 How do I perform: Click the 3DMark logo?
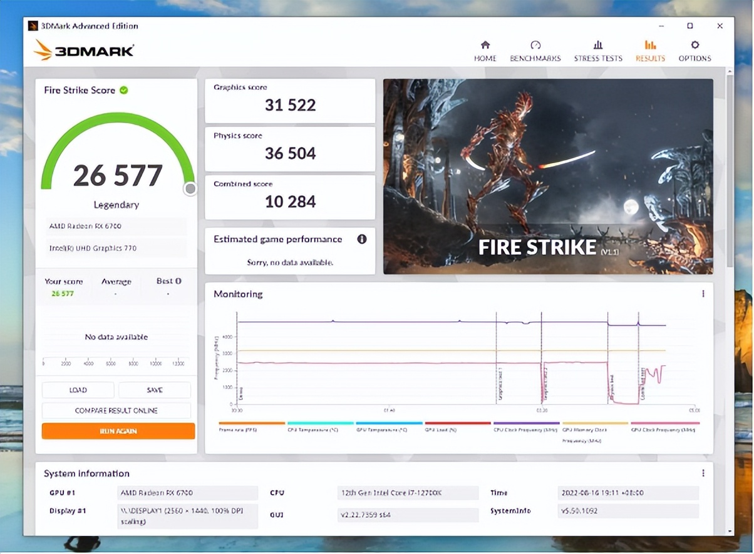tap(84, 50)
